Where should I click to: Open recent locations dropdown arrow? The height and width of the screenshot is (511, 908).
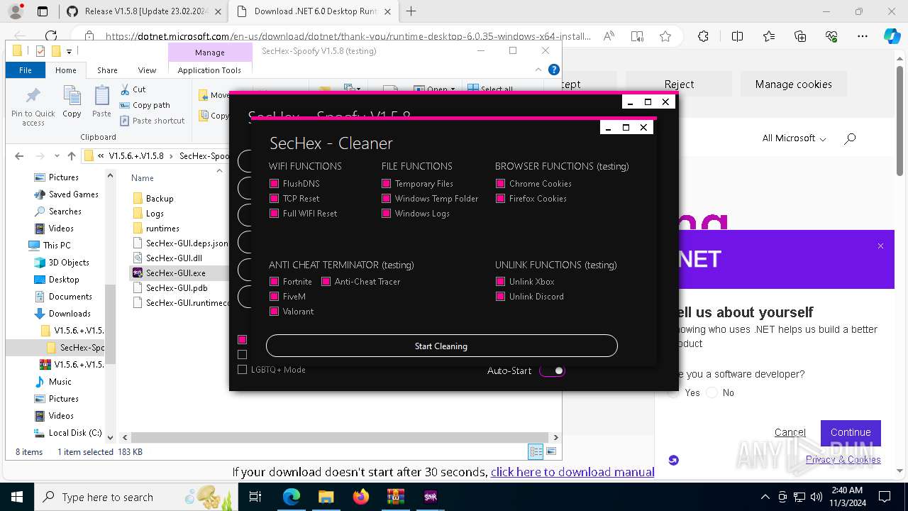55,156
